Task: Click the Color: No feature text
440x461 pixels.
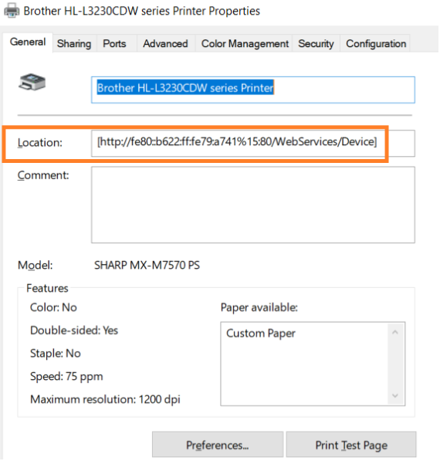Action: 53,307
